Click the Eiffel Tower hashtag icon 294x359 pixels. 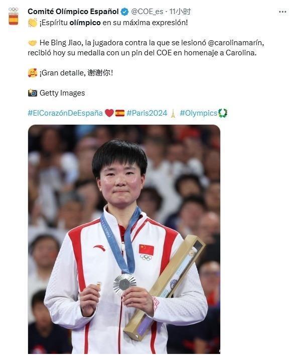pos(173,113)
